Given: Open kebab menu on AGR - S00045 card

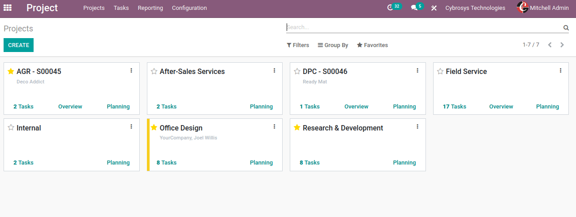Looking at the screenshot, I should click(131, 70).
